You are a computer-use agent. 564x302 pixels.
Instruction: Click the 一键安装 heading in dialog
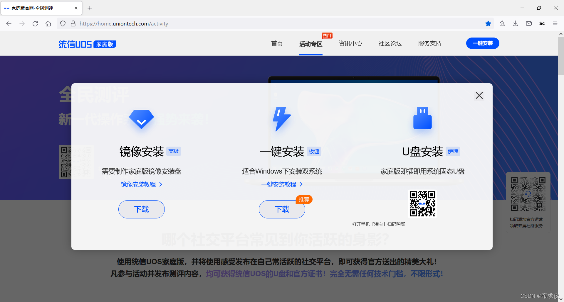pyautogui.click(x=282, y=152)
